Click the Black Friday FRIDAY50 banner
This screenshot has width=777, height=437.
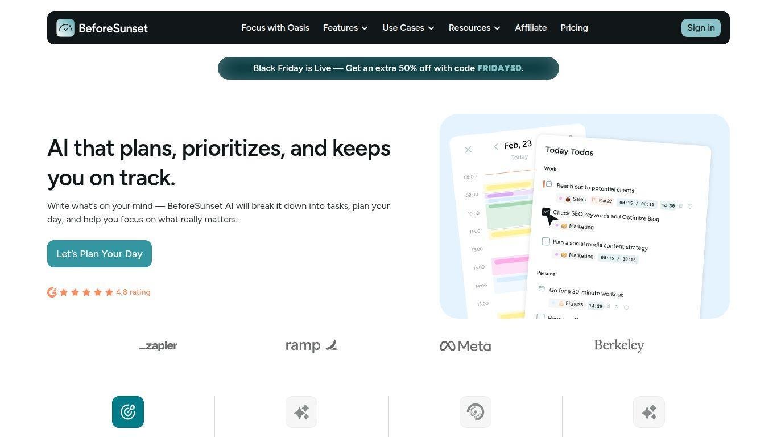tap(388, 68)
